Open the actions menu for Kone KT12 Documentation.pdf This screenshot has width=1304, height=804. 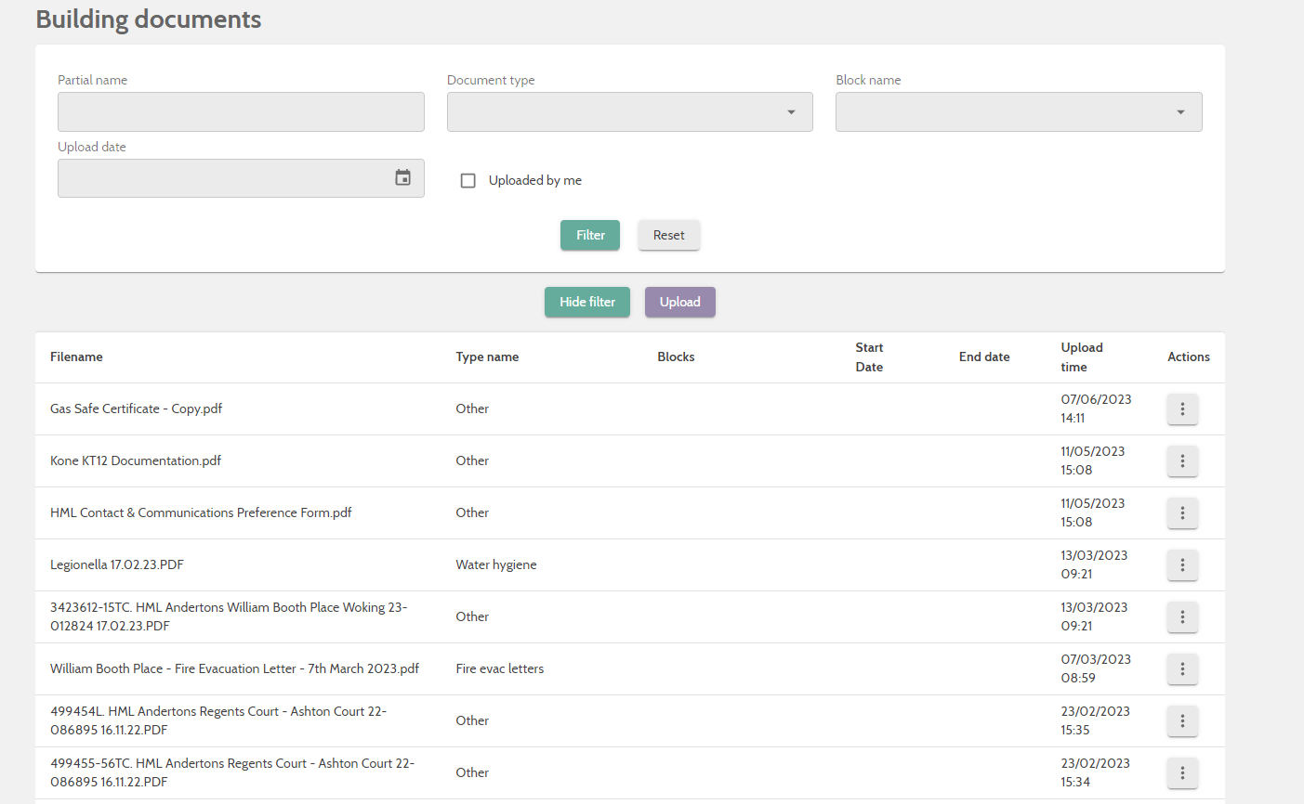[1181, 460]
